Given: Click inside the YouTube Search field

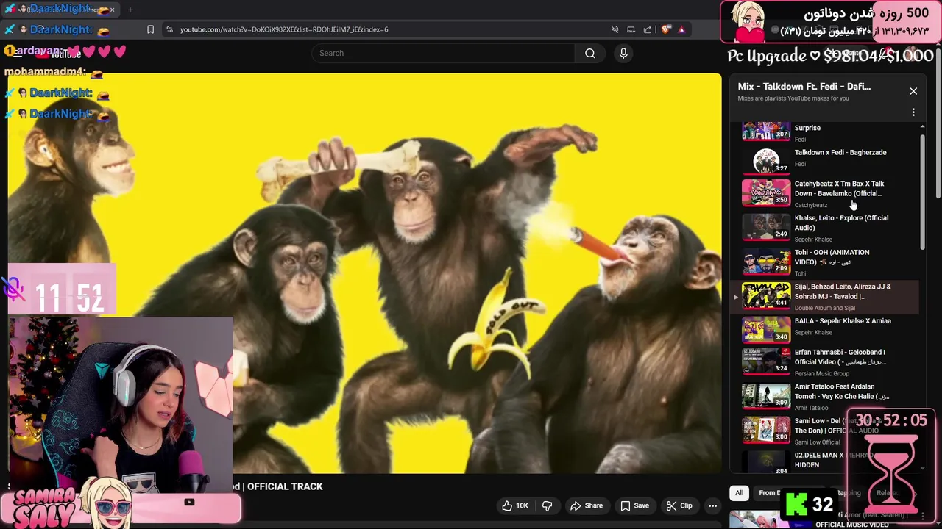Looking at the screenshot, I should (x=443, y=53).
